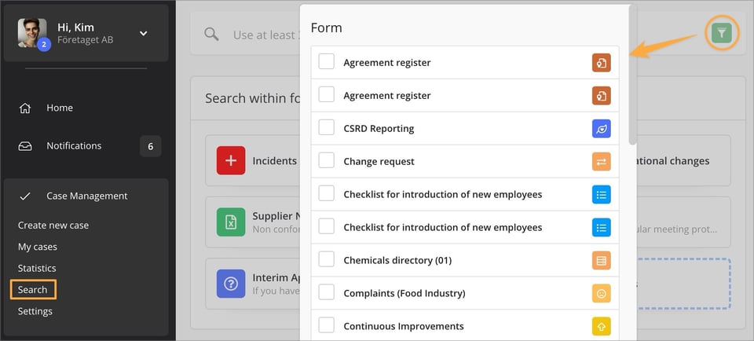Click the Chemicals directory table icon
The height and width of the screenshot is (341, 754).
(601, 261)
